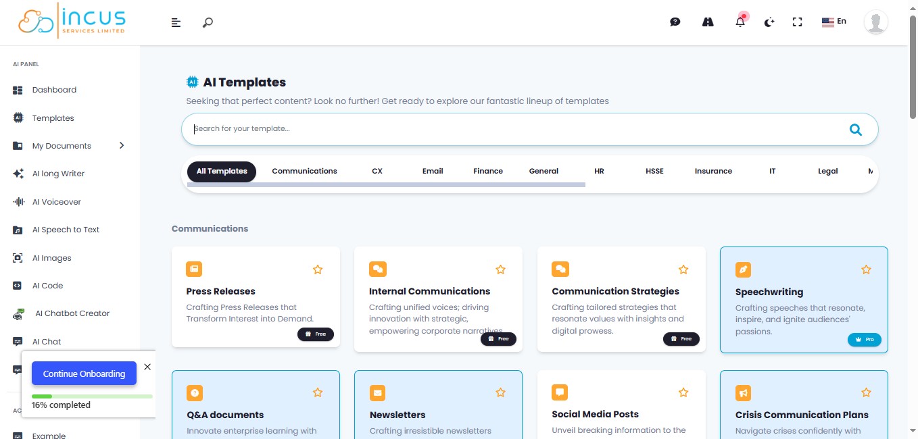Collapse sidebar with the hamburger menu icon
Screen dimensions: 918x439
[176, 23]
